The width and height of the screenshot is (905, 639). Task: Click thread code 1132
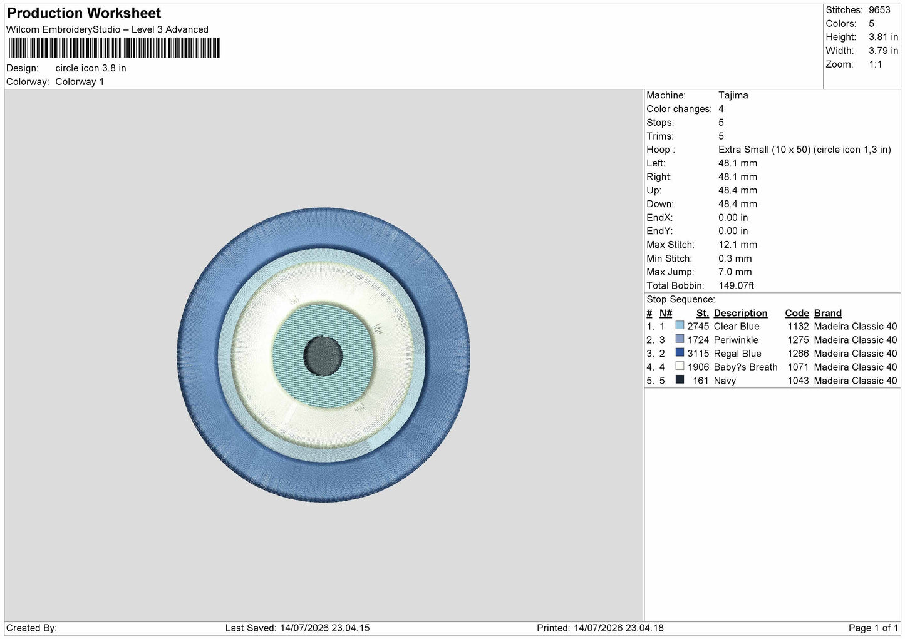[x=799, y=326]
